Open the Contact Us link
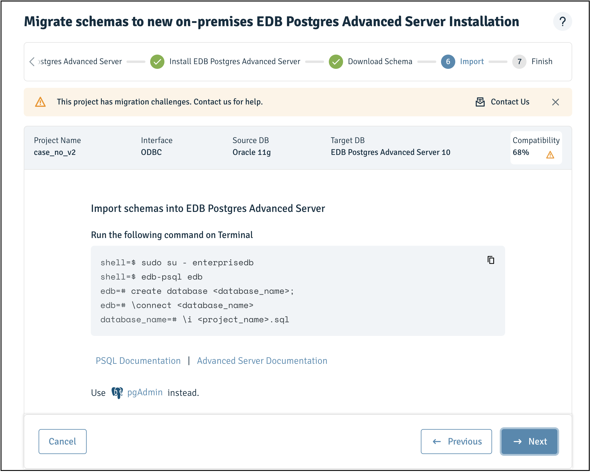The height and width of the screenshot is (473, 590). pos(510,102)
